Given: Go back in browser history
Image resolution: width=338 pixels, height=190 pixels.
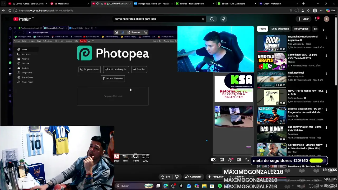Looking at the screenshot, I should pos(3,11).
